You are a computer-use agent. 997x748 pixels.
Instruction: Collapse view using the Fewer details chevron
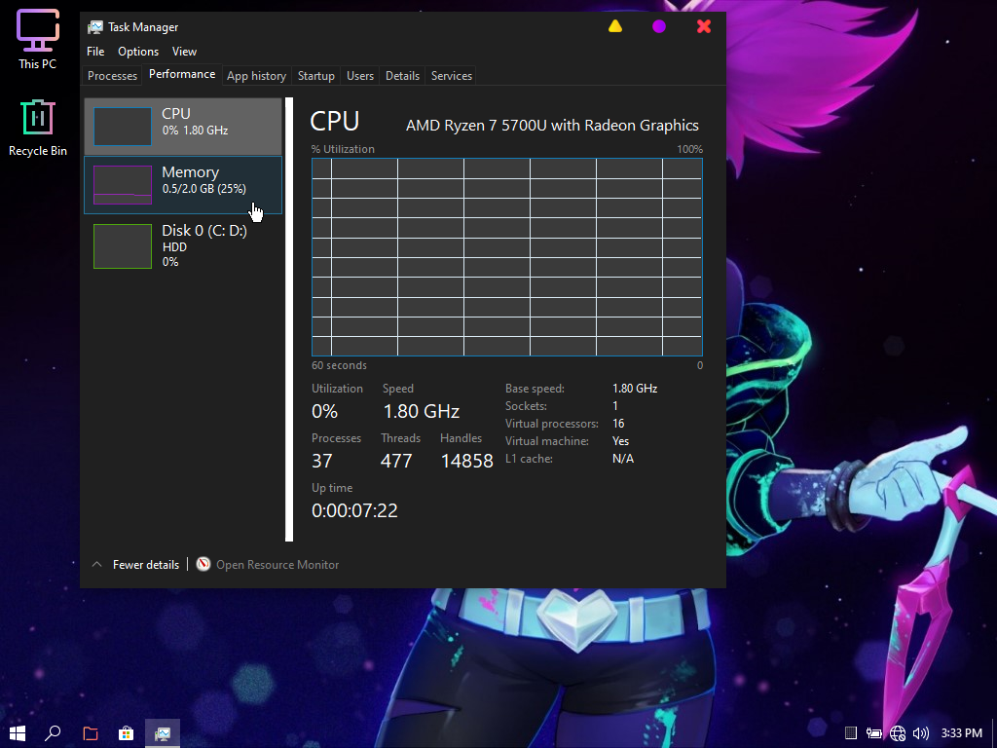tap(96, 564)
